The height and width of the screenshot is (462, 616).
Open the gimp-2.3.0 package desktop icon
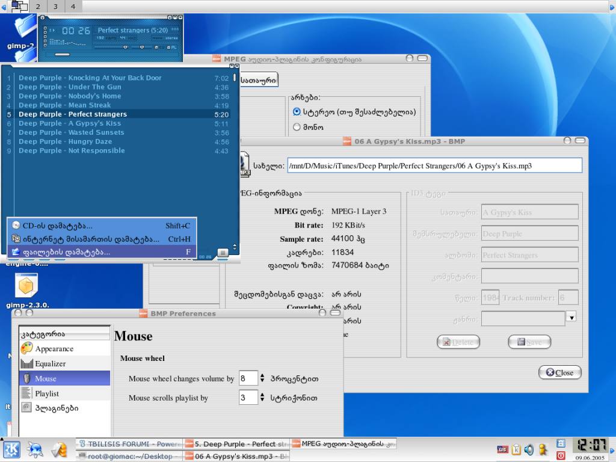26,286
